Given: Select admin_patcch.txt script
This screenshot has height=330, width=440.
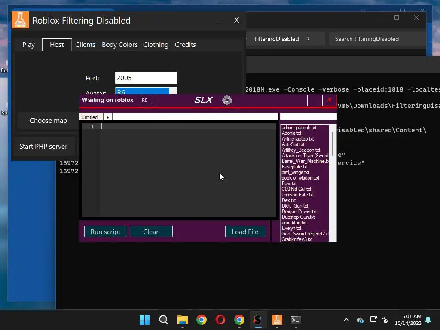Looking at the screenshot, I should point(299,128).
